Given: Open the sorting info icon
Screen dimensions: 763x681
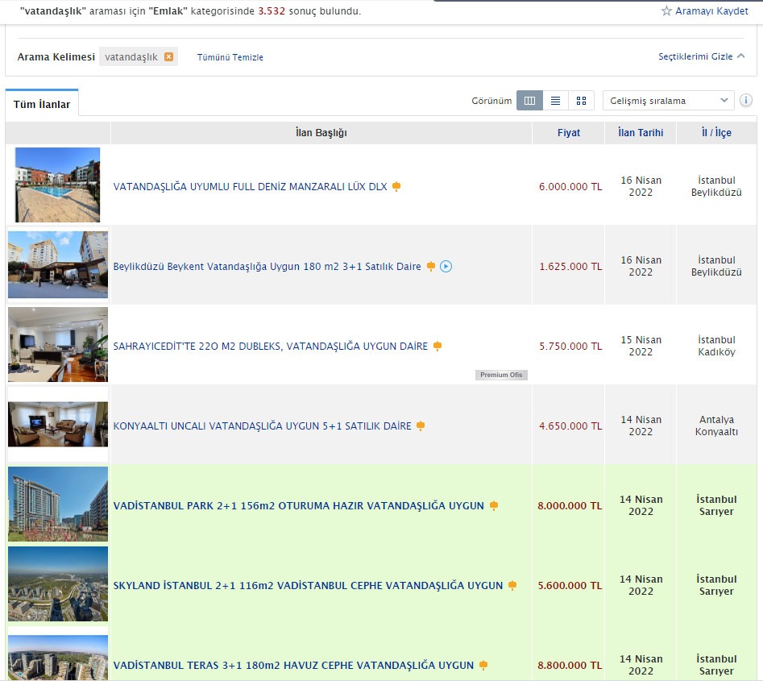Looking at the screenshot, I should coord(745,100).
